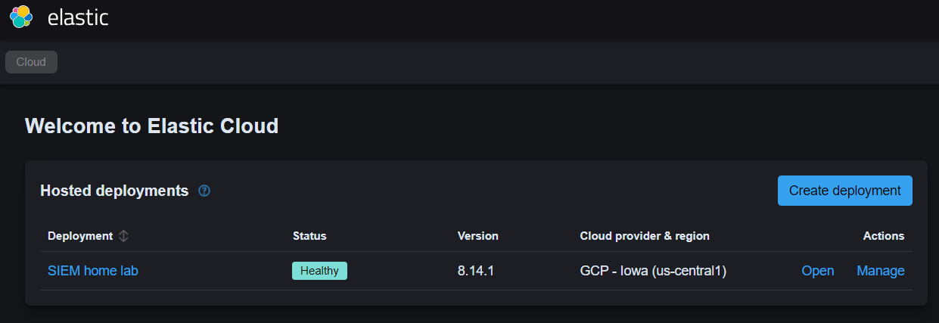Open help icon beside Hosted deployments
This screenshot has width=939, height=323.
point(204,191)
